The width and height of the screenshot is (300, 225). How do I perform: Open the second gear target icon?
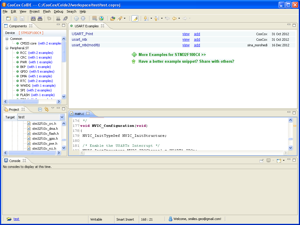(x=83, y=18)
